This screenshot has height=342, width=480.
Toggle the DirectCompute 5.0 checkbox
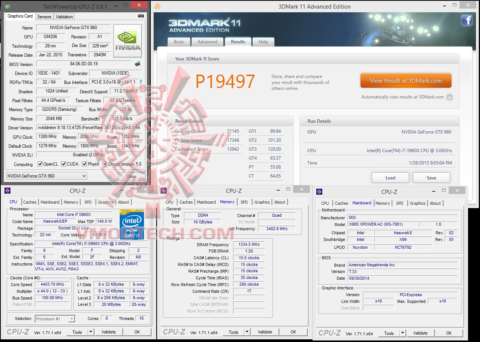(105, 164)
